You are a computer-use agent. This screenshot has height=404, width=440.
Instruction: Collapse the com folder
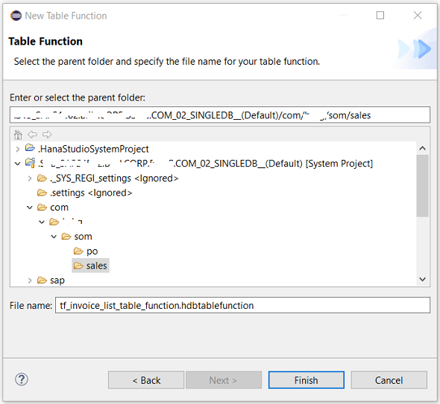tap(30, 208)
